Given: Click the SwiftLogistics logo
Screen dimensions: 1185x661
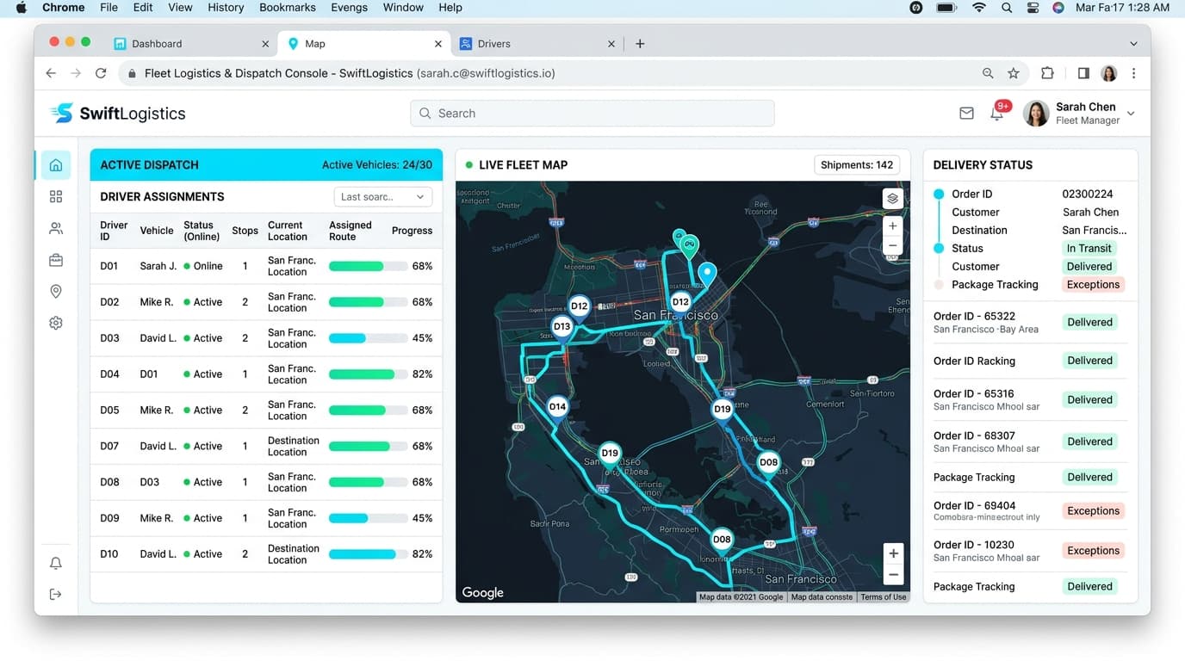Looking at the screenshot, I should pyautogui.click(x=118, y=113).
